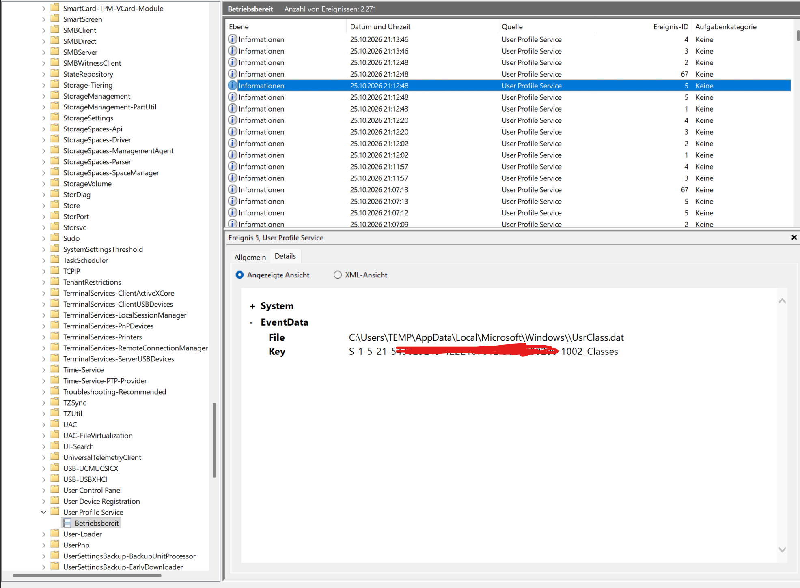Click the folder icon beside SmartScreen

55,19
